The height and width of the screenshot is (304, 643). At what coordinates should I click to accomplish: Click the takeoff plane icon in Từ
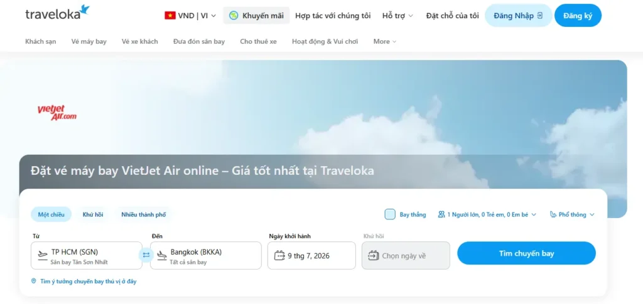43,255
